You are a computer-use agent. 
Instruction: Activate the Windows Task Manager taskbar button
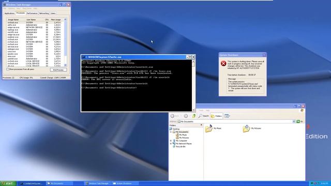(98, 183)
